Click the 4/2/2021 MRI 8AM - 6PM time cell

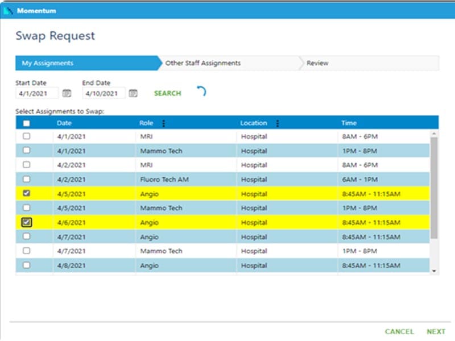coord(360,165)
